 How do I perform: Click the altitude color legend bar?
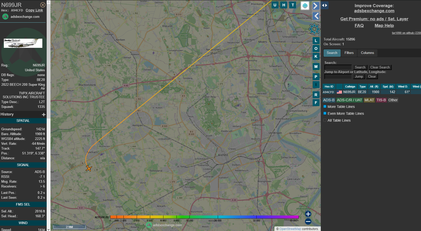coord(204,217)
